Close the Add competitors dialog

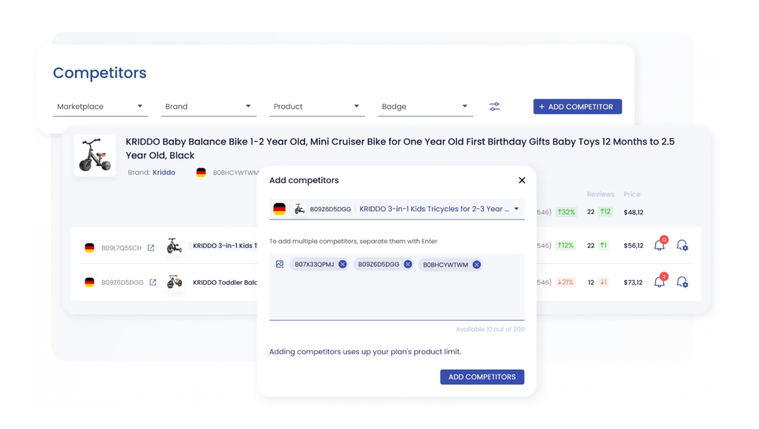coord(522,180)
